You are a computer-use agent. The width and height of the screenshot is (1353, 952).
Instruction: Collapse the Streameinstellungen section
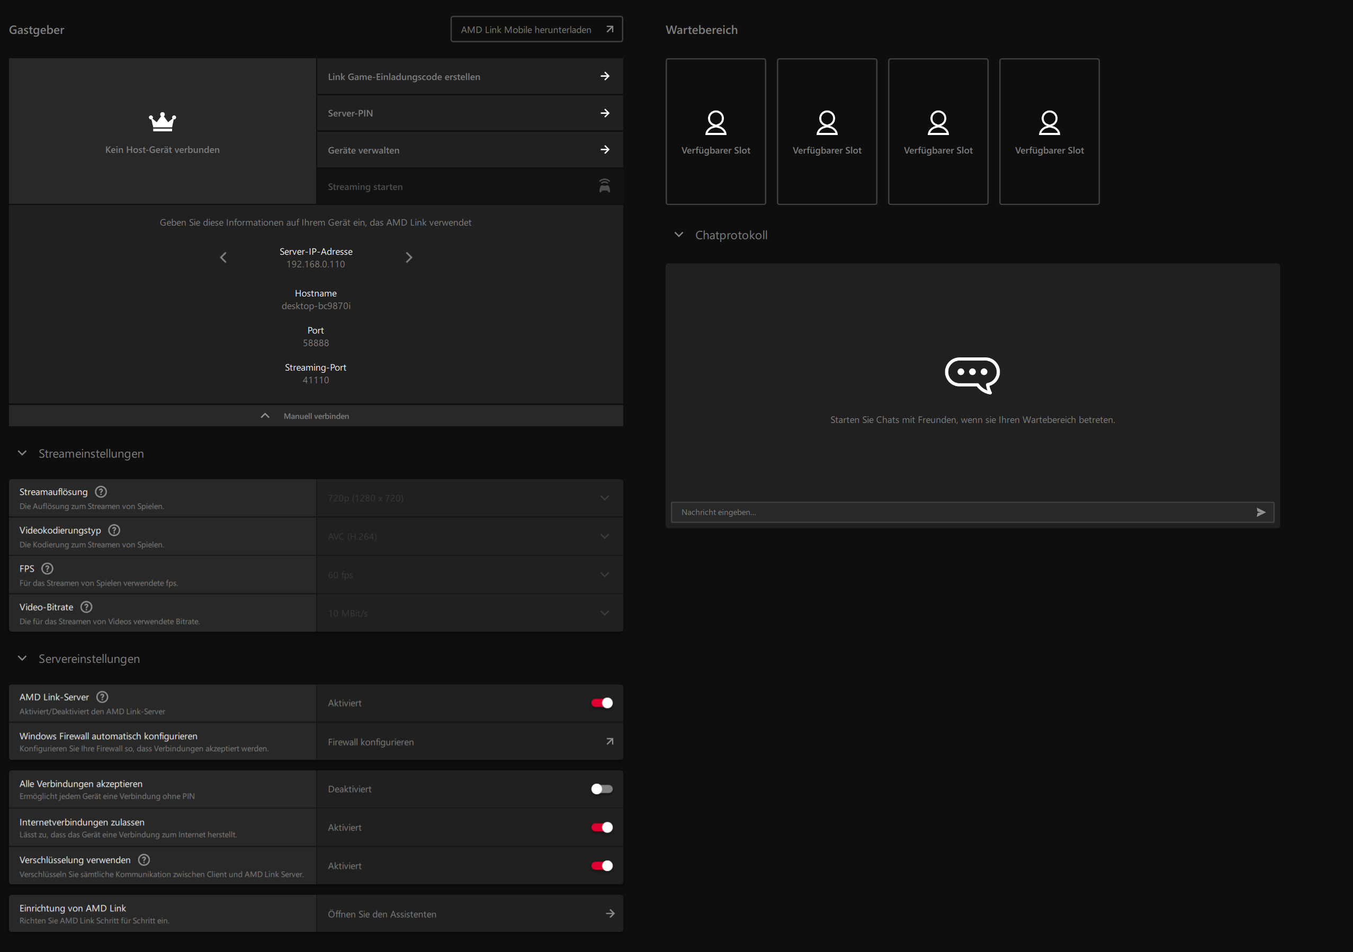click(x=22, y=453)
